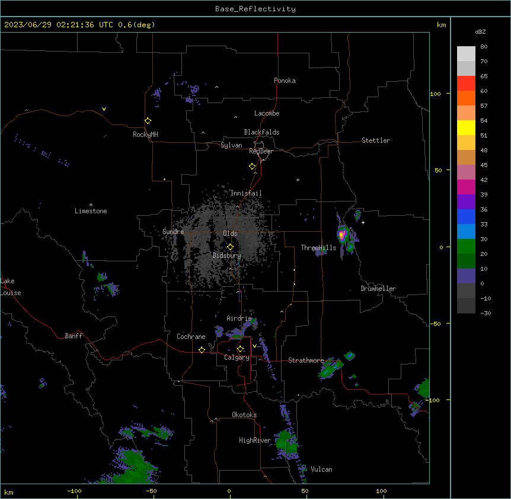The image size is (511, 499).
Task: Click the -100 tick on bottom horizontal axis
Action: coord(74,491)
